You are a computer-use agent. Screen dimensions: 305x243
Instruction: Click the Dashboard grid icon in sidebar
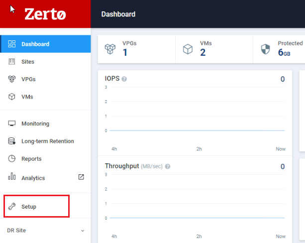coord(12,44)
